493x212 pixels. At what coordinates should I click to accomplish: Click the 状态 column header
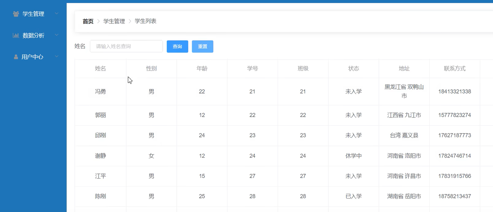coord(353,68)
